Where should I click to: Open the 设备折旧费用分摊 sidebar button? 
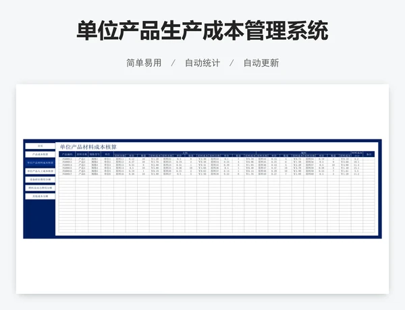(x=40, y=179)
